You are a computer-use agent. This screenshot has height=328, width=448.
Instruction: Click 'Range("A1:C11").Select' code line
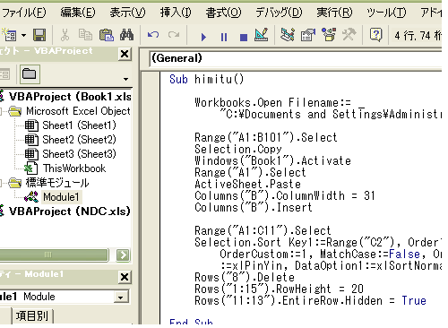click(x=263, y=231)
